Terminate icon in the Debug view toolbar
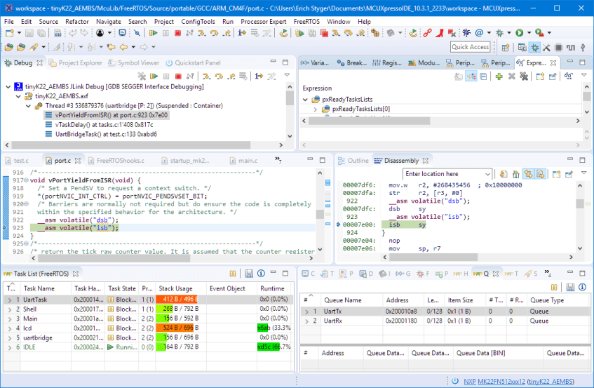Image resolution: width=594 pixels, height=388 pixels. click(178, 76)
